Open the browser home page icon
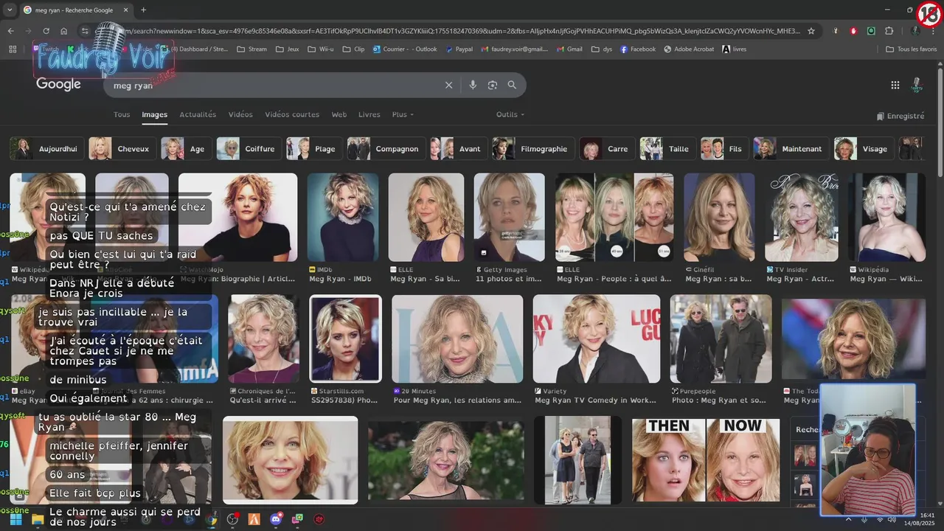This screenshot has height=531, width=944. tap(64, 31)
